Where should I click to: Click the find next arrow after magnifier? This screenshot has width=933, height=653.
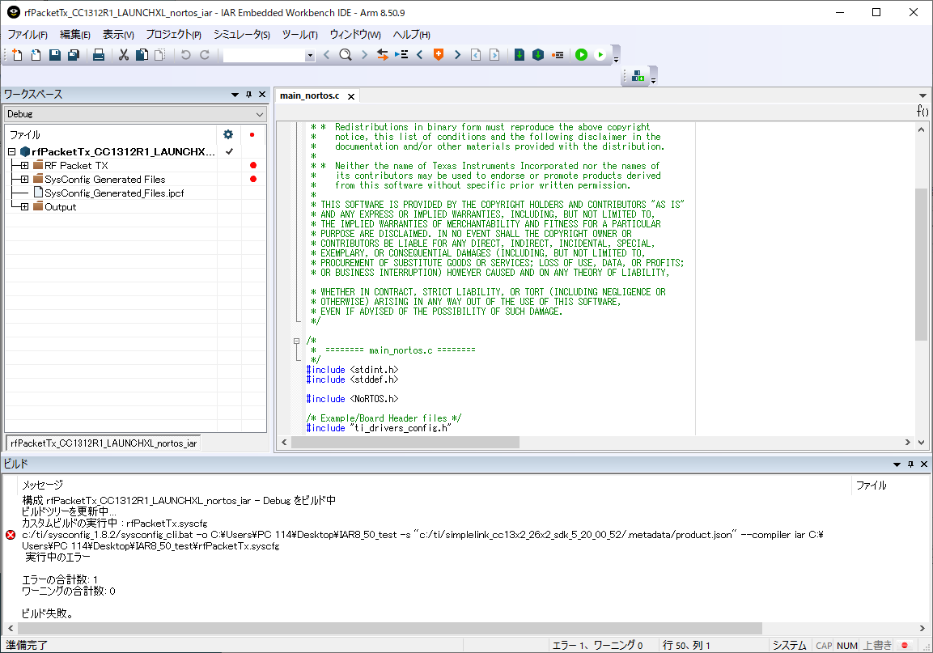pos(364,55)
